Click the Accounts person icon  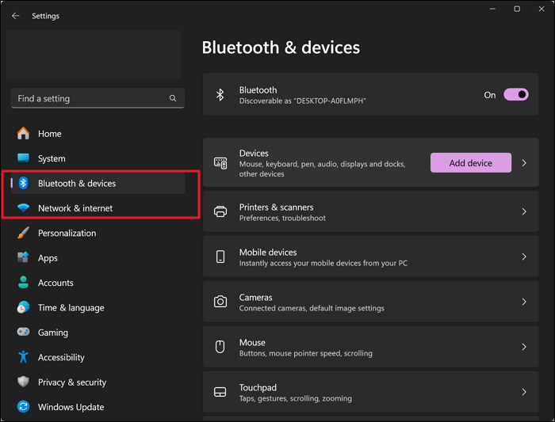coord(23,283)
